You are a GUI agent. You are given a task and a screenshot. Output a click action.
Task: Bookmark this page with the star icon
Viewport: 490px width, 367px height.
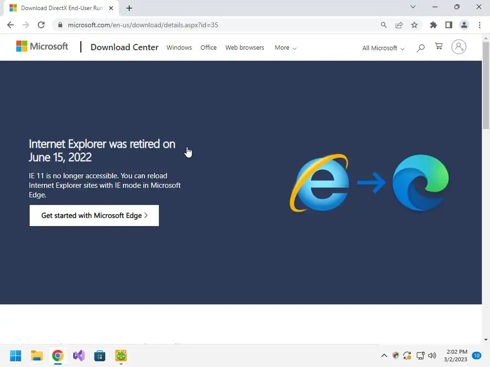(x=414, y=25)
